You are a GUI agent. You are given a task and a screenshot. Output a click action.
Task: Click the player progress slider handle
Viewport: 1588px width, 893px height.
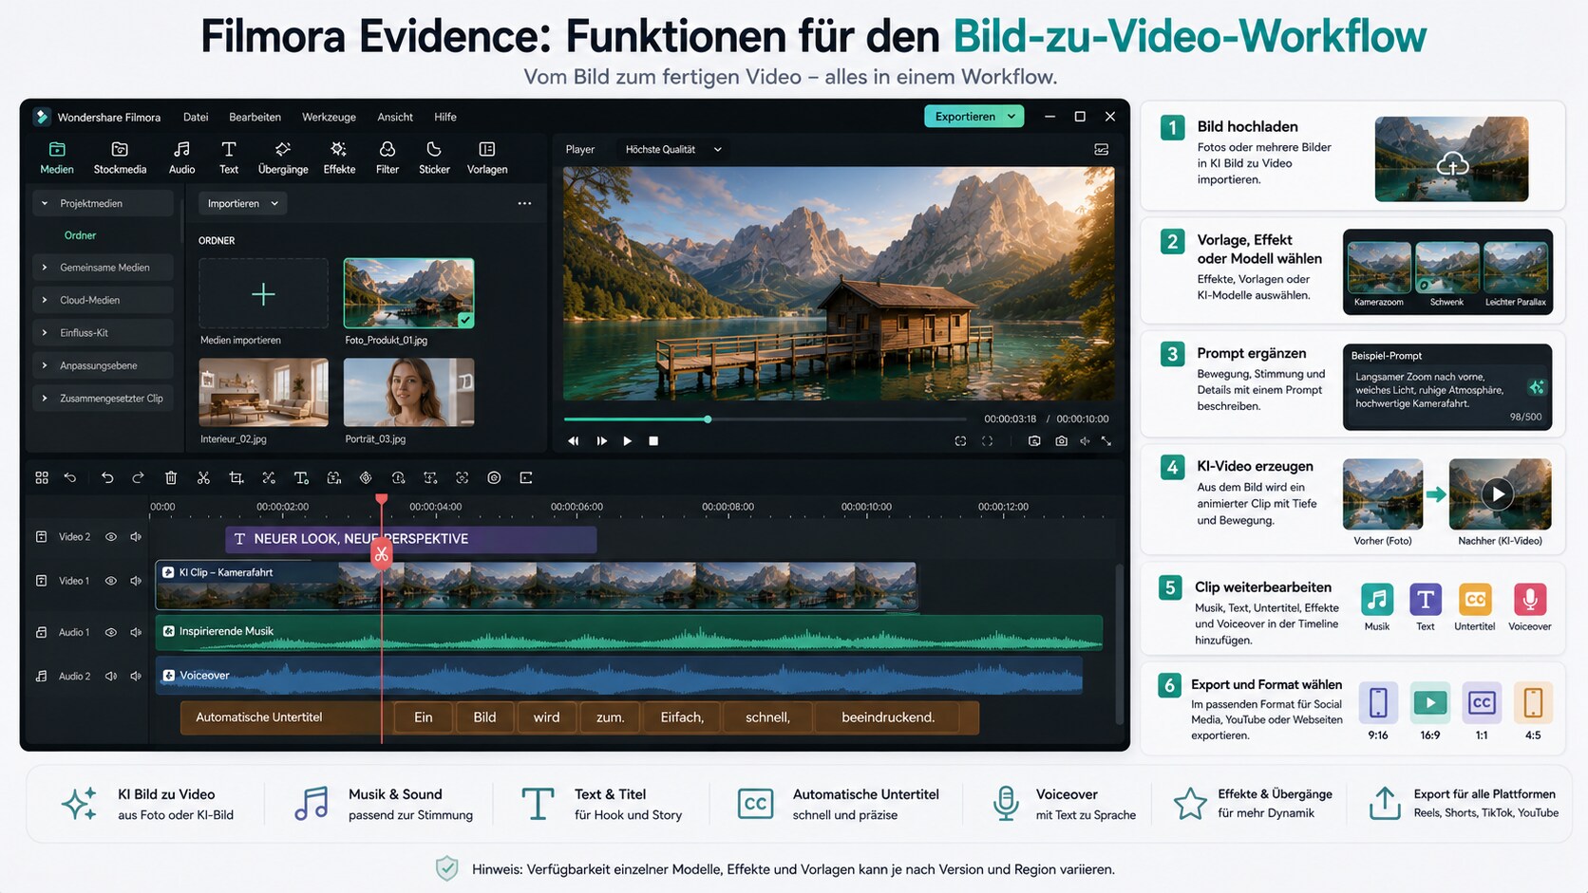[708, 419]
